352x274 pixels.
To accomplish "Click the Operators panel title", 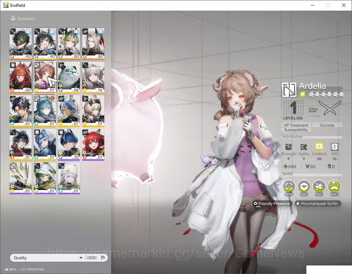I will [x=26, y=18].
